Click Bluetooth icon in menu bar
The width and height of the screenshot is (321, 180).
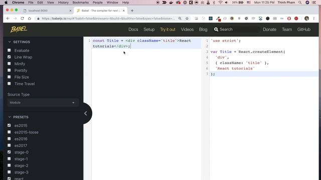tap(214, 2)
